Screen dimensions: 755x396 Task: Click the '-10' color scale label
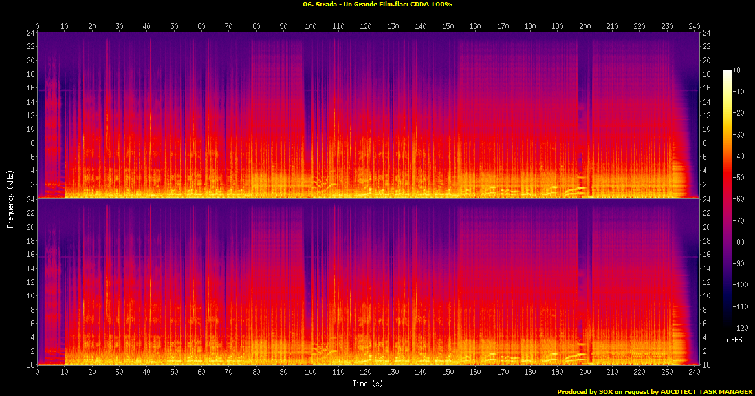click(x=738, y=92)
